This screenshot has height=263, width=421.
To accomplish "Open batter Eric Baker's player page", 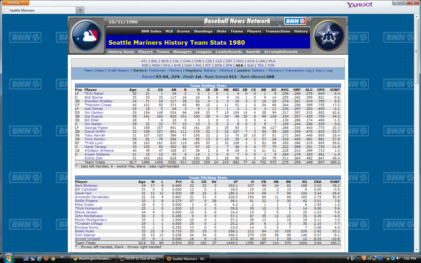I will coord(94,94).
